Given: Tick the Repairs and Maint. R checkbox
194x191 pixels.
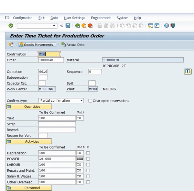Looking at the screenshot, I should [x=88, y=170].
